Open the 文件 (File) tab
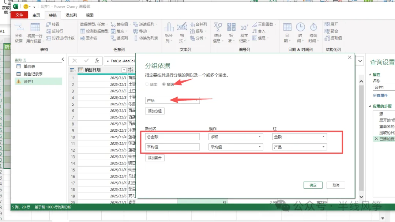This screenshot has height=222, width=395. click(19, 15)
